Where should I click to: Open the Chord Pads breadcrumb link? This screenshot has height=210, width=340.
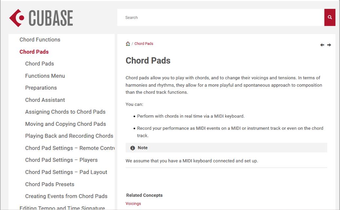[x=144, y=44]
